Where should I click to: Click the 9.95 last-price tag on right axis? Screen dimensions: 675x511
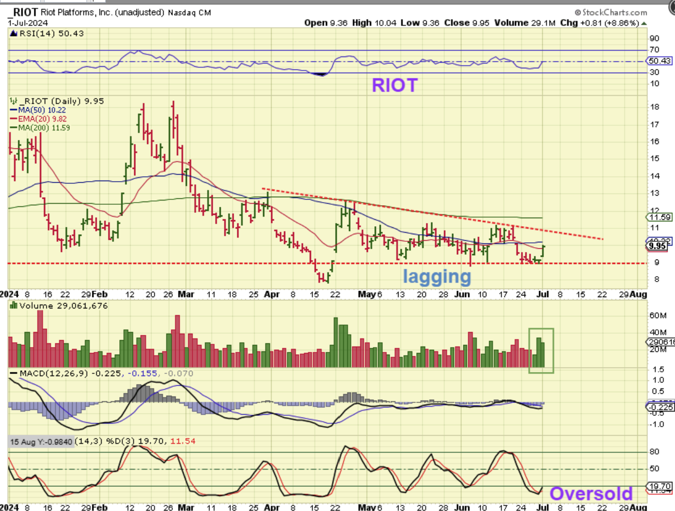click(657, 246)
